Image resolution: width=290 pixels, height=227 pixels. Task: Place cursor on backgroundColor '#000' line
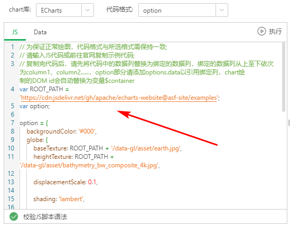coord(62,131)
